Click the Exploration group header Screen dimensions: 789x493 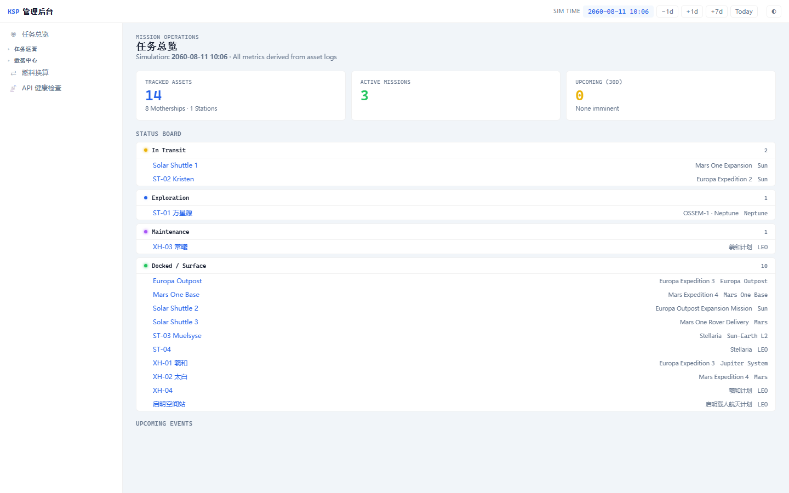pyautogui.click(x=456, y=198)
